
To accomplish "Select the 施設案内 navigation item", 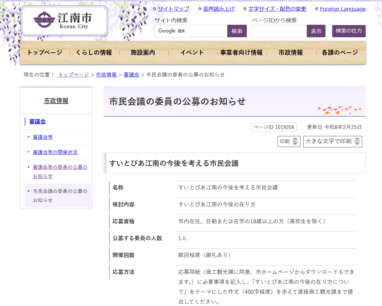I will [x=143, y=53].
